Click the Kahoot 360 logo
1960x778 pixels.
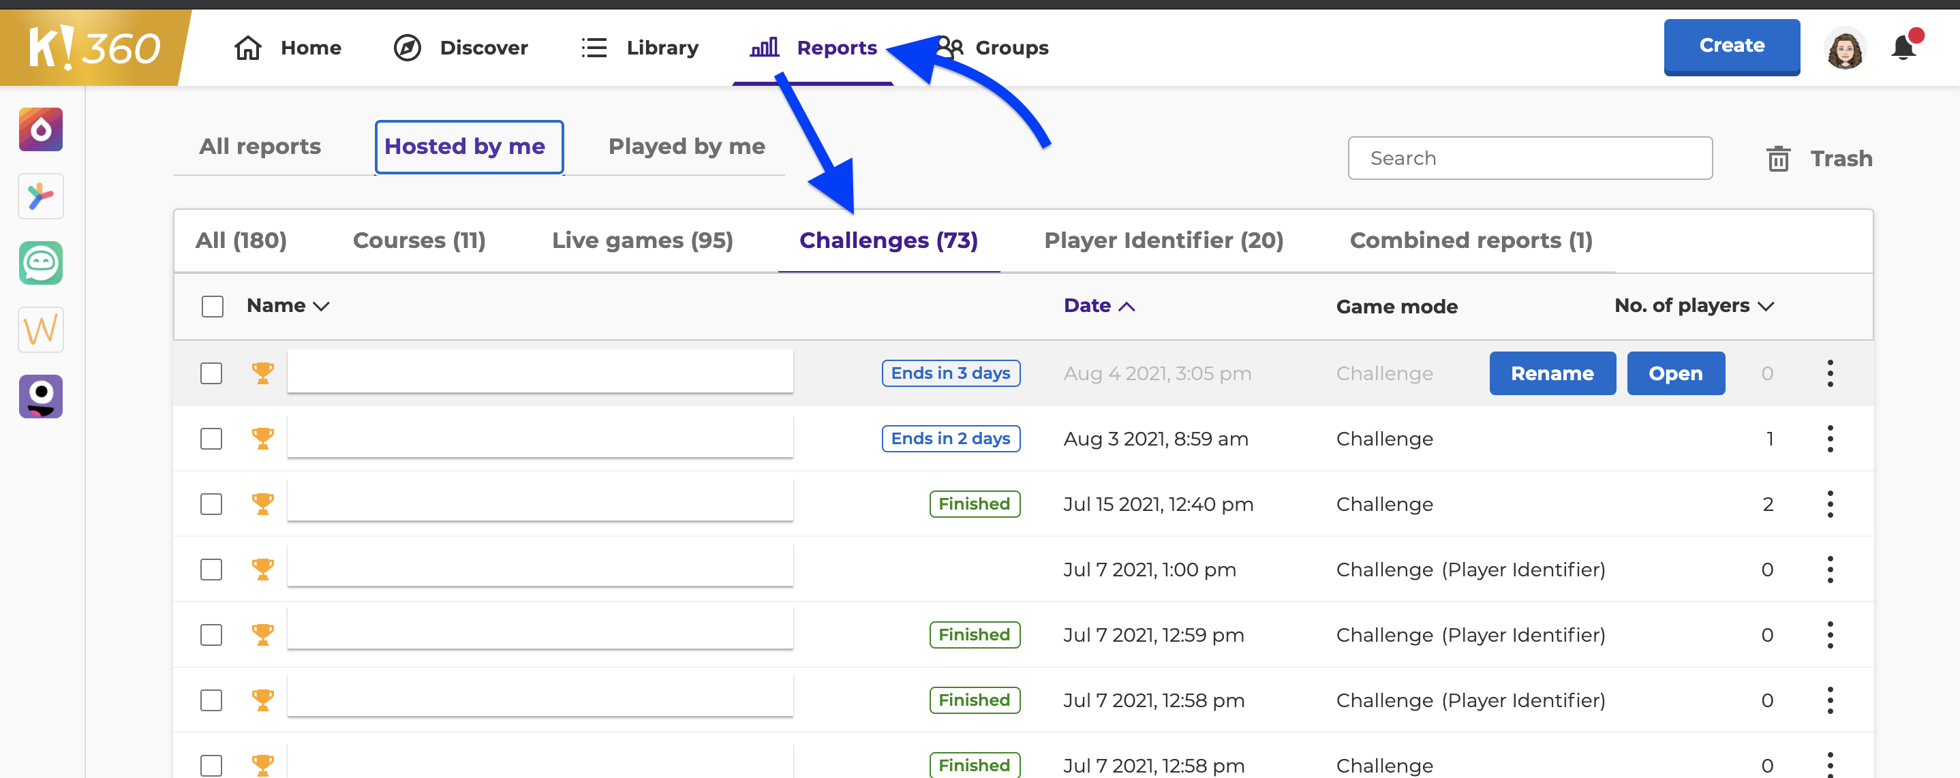coord(93,47)
